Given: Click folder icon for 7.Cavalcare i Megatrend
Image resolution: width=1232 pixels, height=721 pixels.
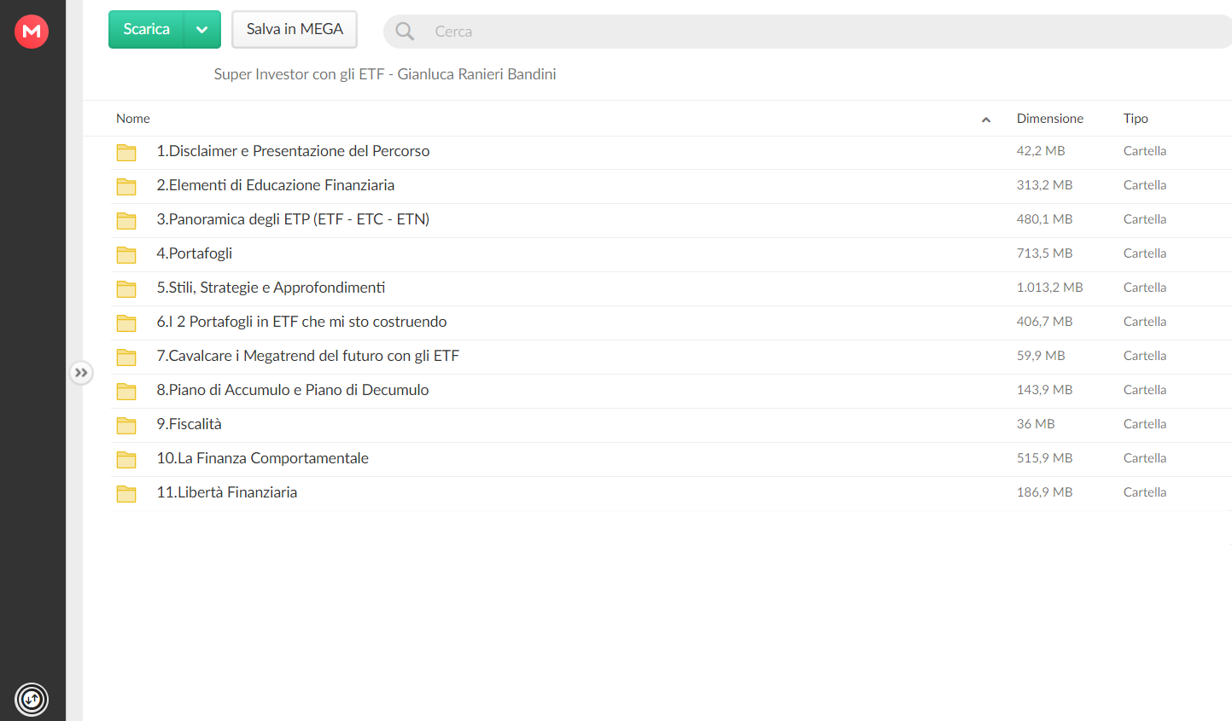Looking at the screenshot, I should [x=126, y=357].
